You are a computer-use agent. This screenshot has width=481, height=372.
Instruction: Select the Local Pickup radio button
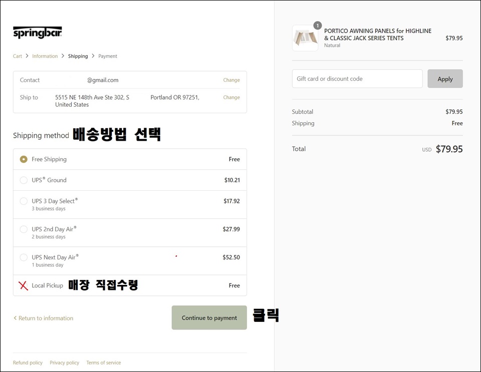click(24, 285)
